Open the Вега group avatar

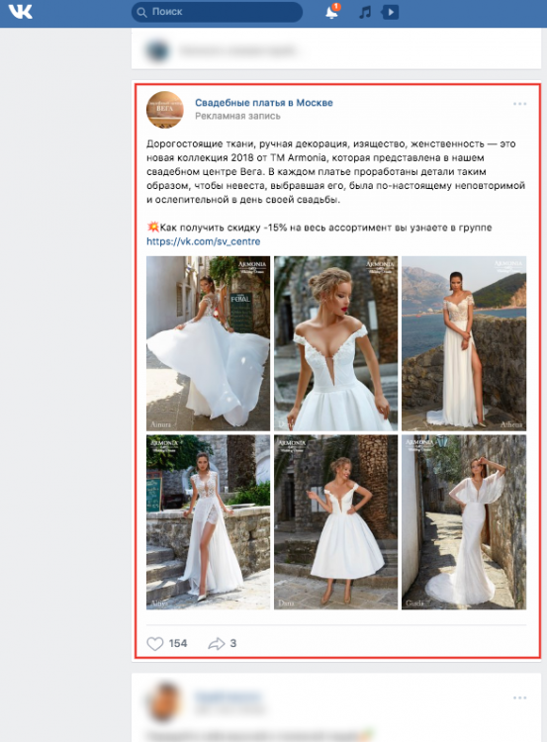tap(164, 110)
